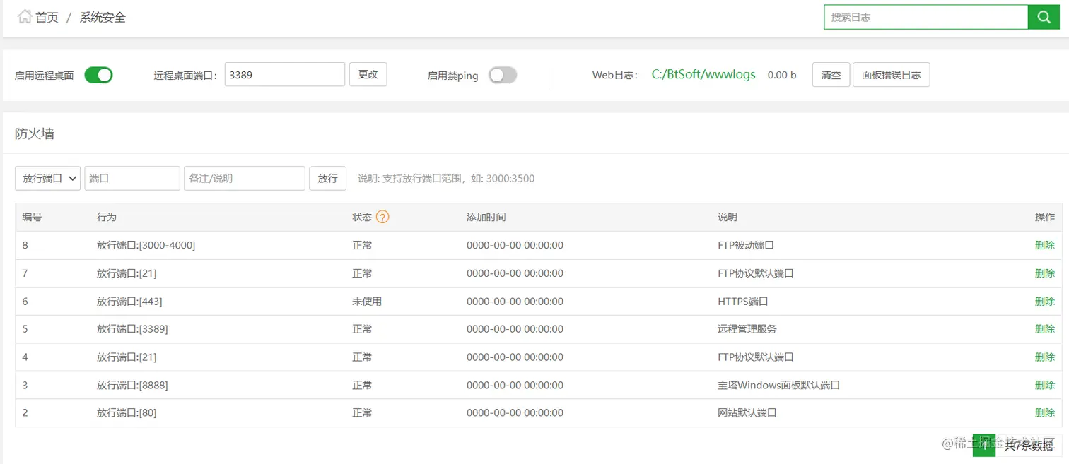
Task: Click the 网站默认端口 description
Action: [747, 412]
